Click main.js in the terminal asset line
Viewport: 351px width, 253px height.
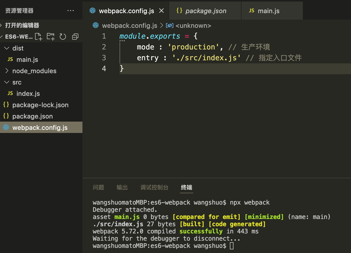[127, 217]
